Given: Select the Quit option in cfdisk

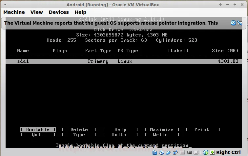Looking at the screenshot, I should (38, 135).
